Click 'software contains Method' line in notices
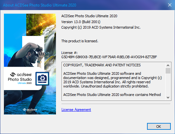Viewport: 175px width, 134px height. click(112, 95)
